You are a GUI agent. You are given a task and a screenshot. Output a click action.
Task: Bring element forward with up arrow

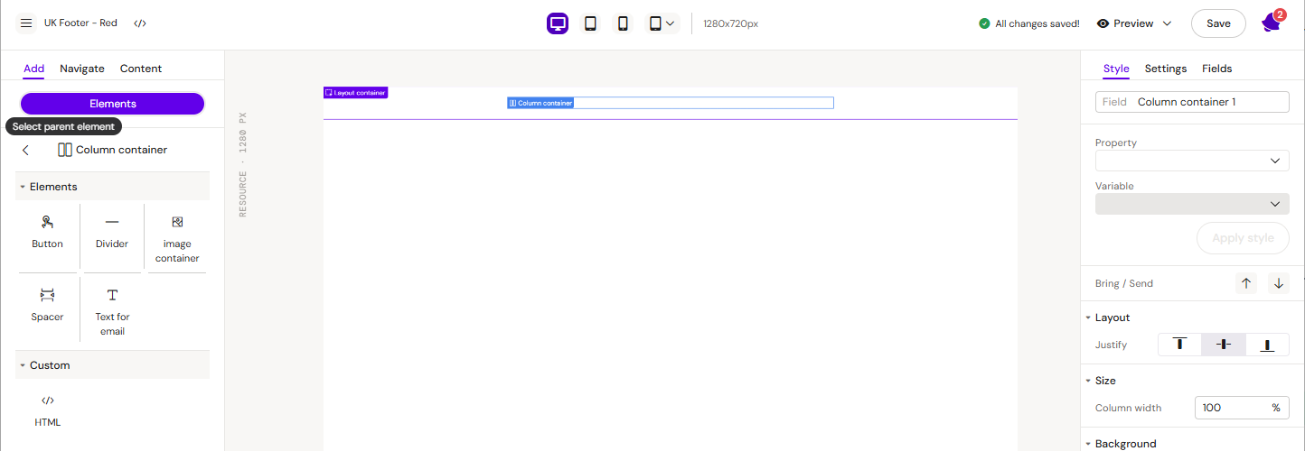click(1246, 283)
